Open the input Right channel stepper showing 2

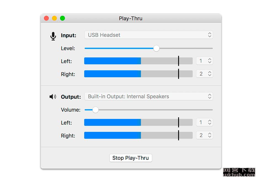click(x=204, y=74)
